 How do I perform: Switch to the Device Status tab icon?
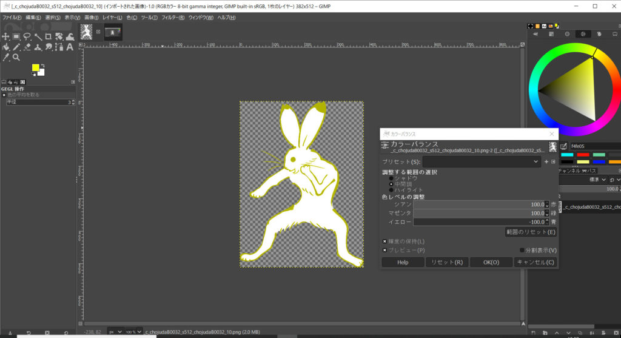pyautogui.click(x=10, y=82)
